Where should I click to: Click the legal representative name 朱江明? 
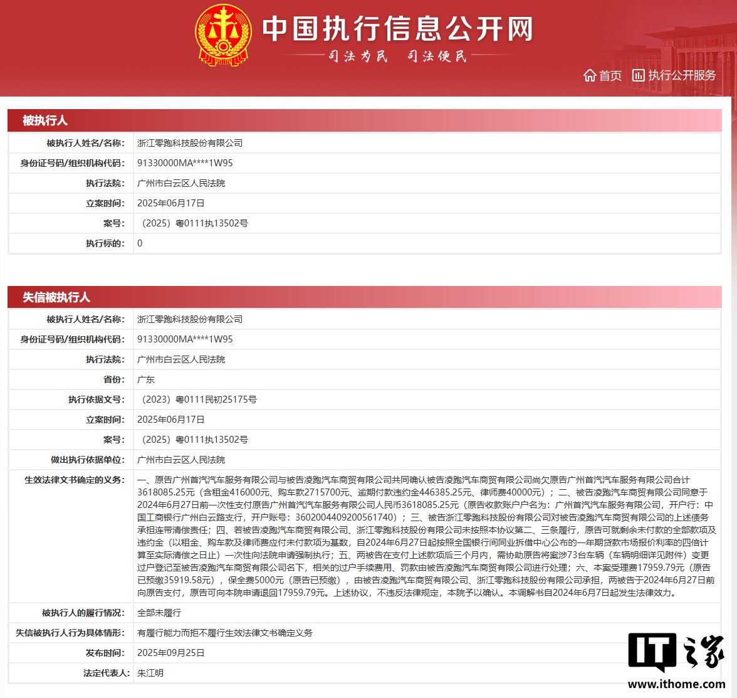tap(150, 673)
